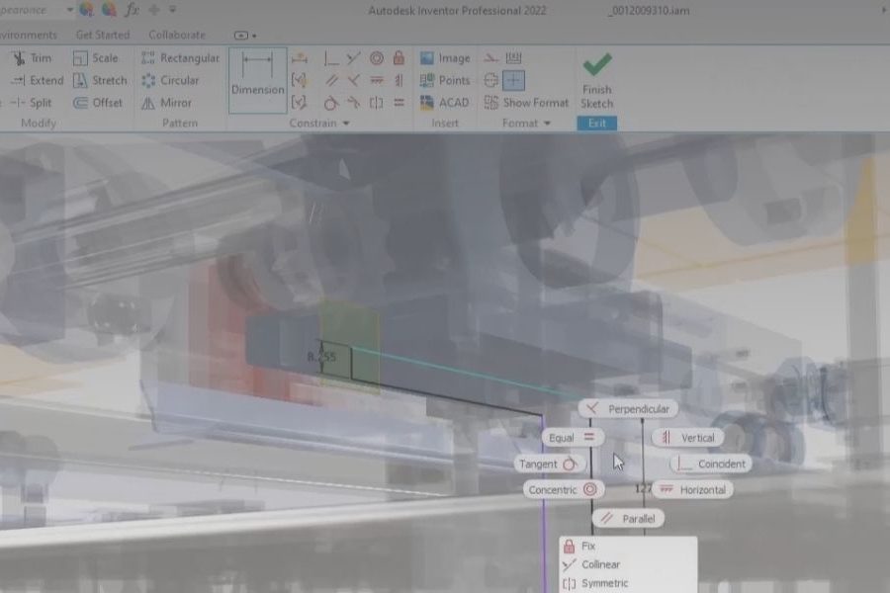
Task: Choose Parallel from the constraint marking menu
Action: [631, 518]
